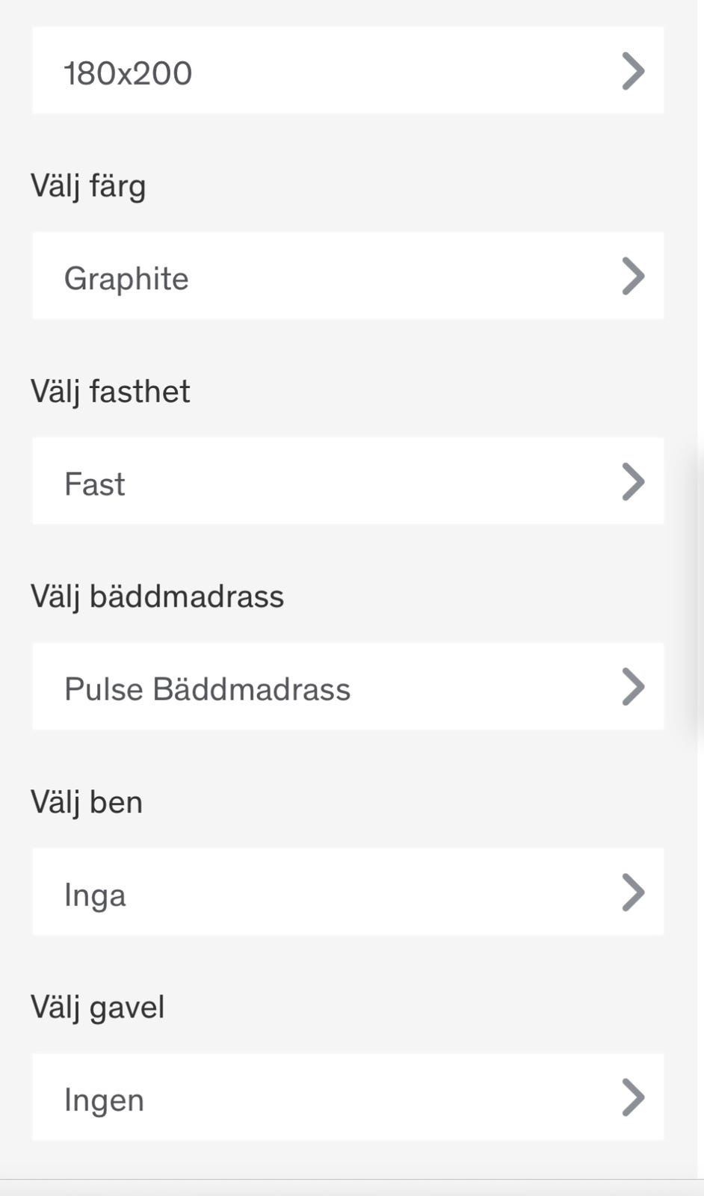Click the 'Välj färg' label

point(88,185)
